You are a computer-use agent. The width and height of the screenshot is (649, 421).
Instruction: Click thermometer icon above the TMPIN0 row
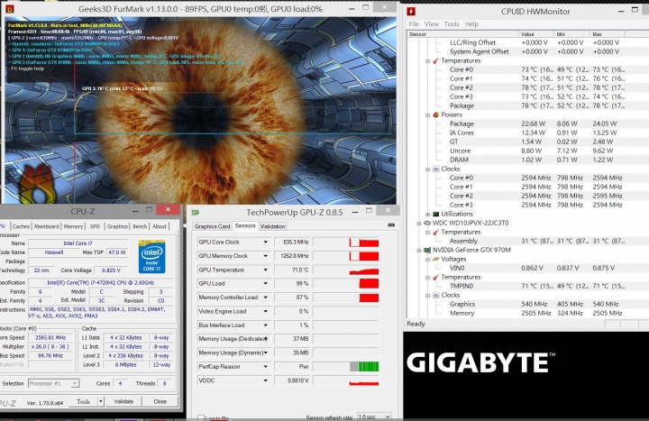point(436,278)
